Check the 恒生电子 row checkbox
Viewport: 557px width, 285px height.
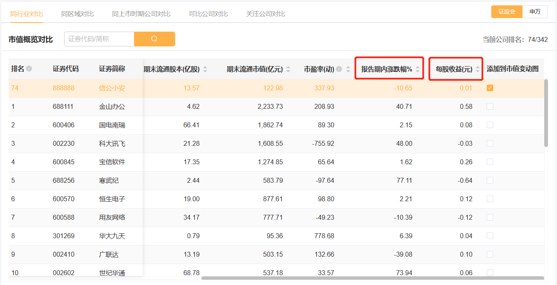[490, 199]
